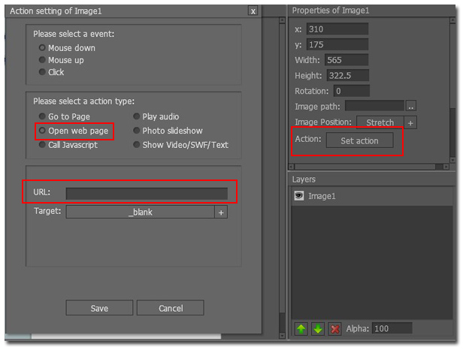Click the Image path field
463x353 pixels.
click(x=374, y=106)
